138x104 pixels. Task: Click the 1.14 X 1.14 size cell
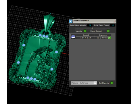pos(85,38)
